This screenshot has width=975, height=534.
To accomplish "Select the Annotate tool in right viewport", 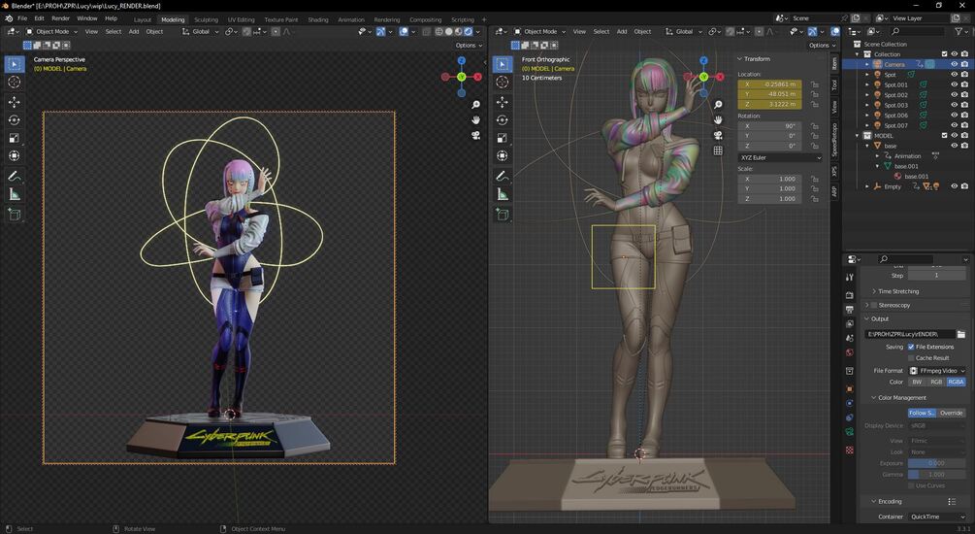I will click(x=503, y=177).
